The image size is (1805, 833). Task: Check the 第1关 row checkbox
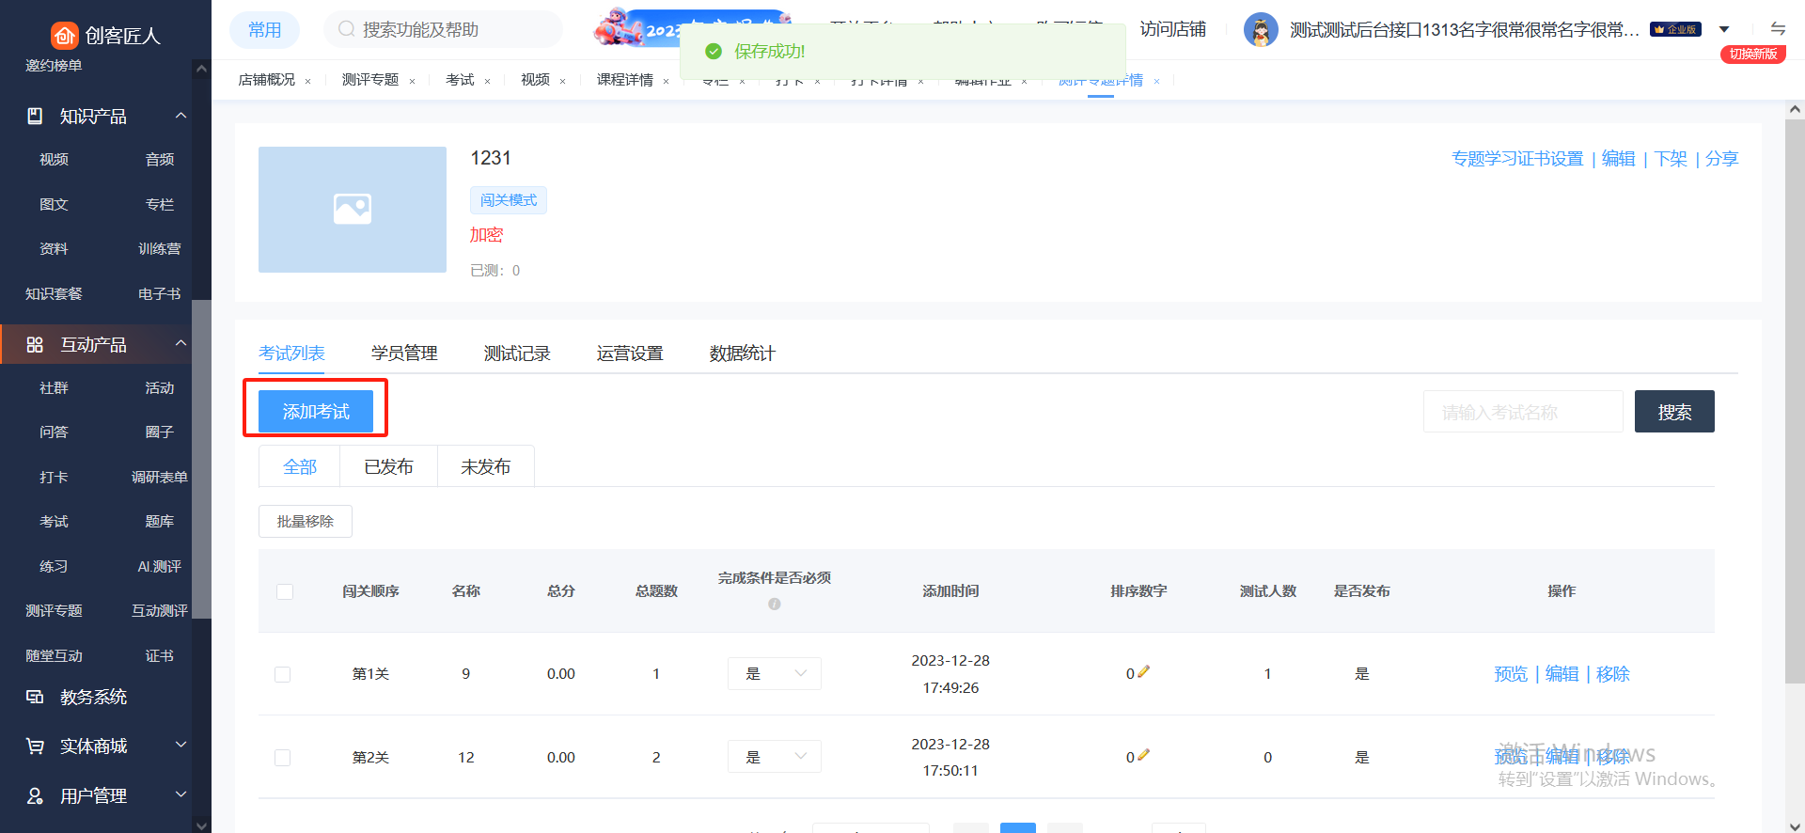point(282,674)
